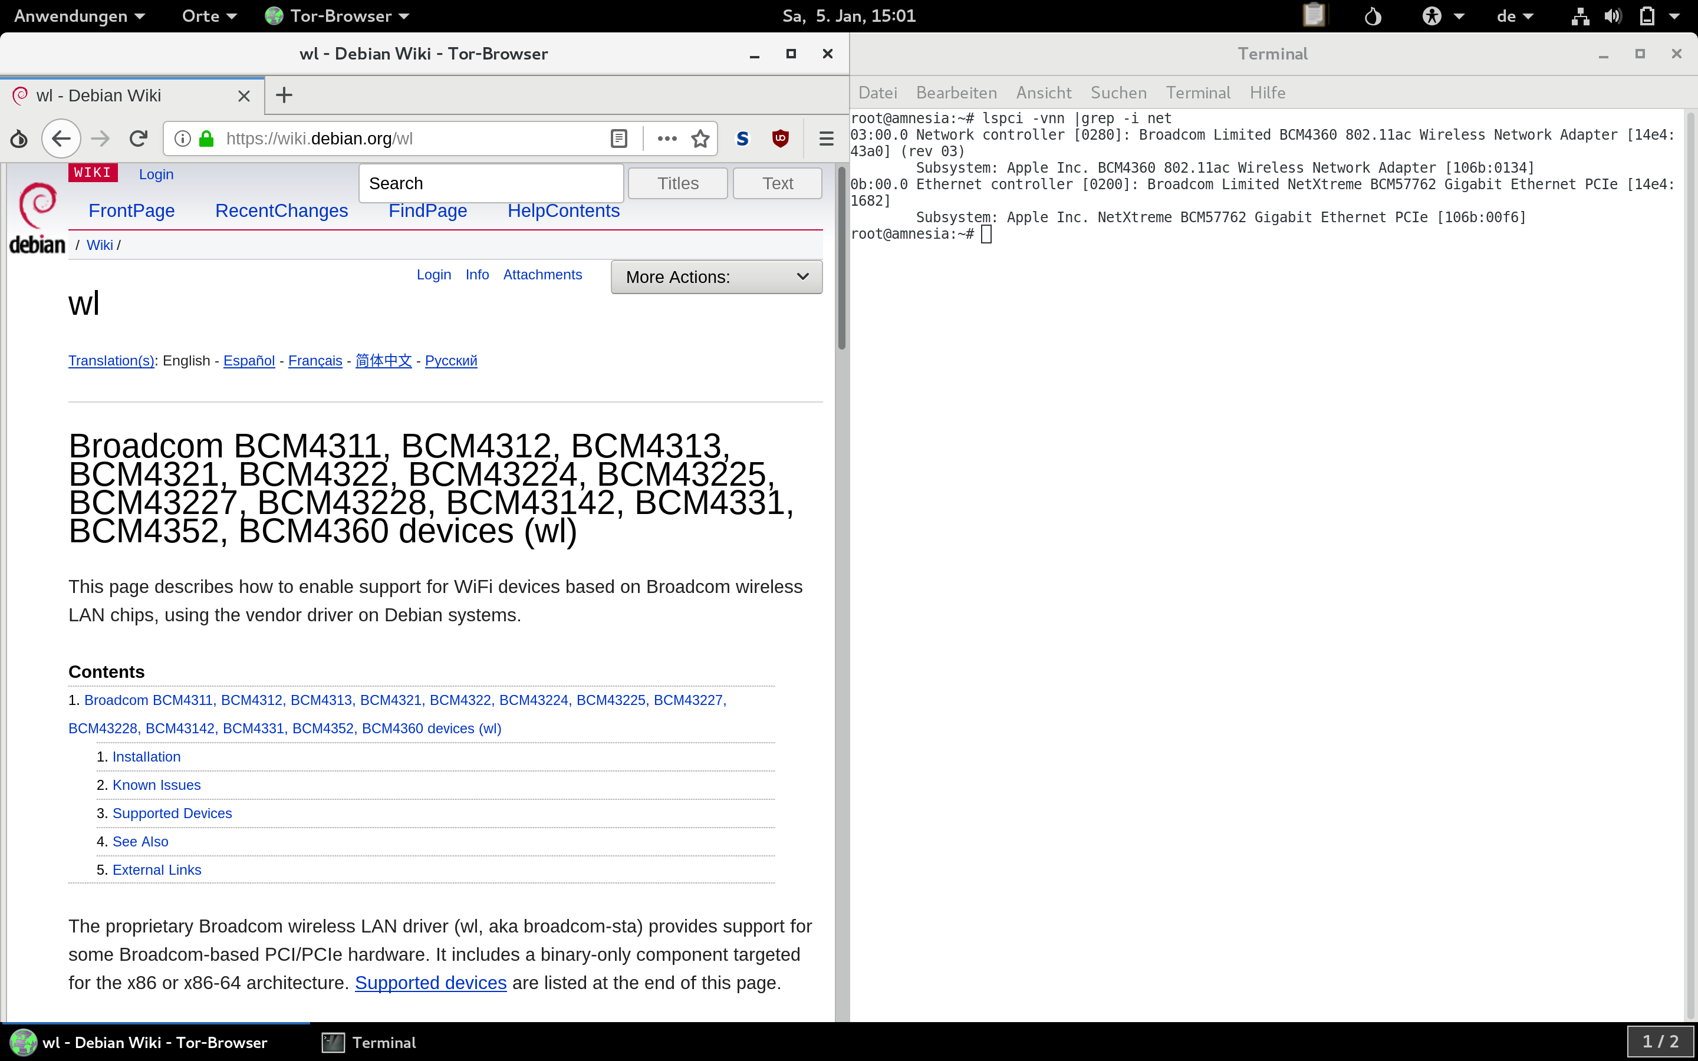Jump to External Links in Contents
Screen dimensions: 1698x1061
pyautogui.click(x=156, y=869)
